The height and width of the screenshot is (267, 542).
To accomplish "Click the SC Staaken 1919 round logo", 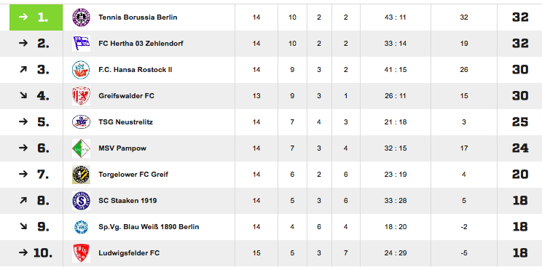I will (x=81, y=201).
